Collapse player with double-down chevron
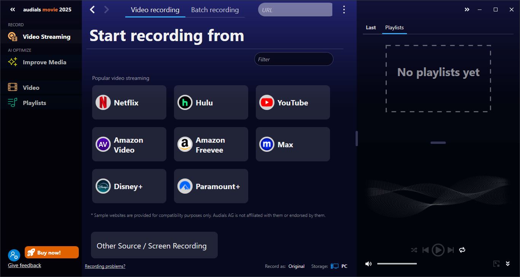The image size is (520, 277). pyautogui.click(x=508, y=264)
